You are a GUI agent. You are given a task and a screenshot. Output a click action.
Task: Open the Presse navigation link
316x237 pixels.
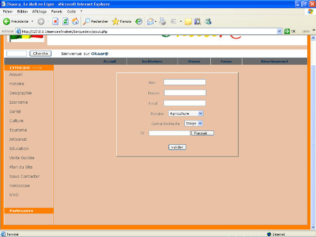tap(194, 62)
